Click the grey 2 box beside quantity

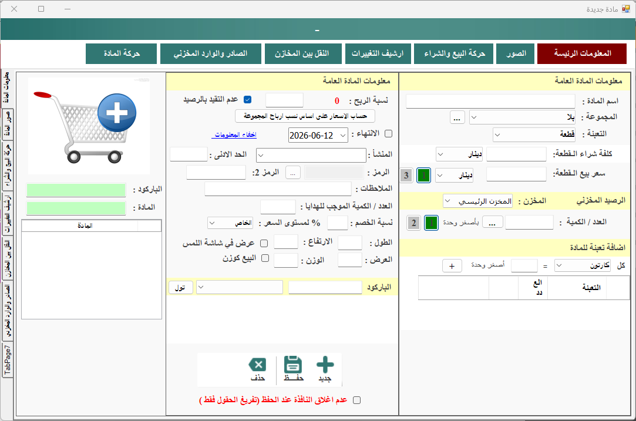pos(414,223)
